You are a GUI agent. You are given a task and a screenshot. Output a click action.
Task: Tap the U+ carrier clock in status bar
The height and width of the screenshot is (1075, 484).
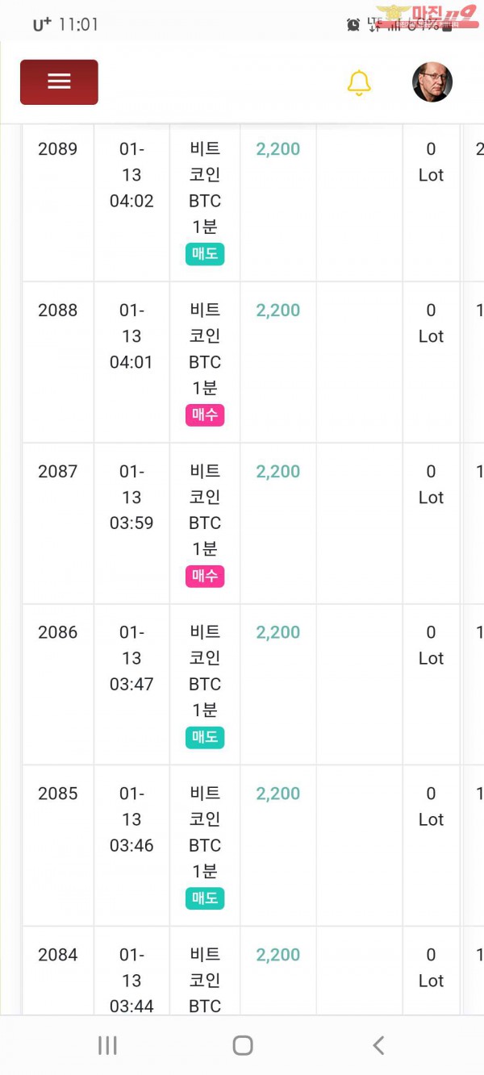65,25
